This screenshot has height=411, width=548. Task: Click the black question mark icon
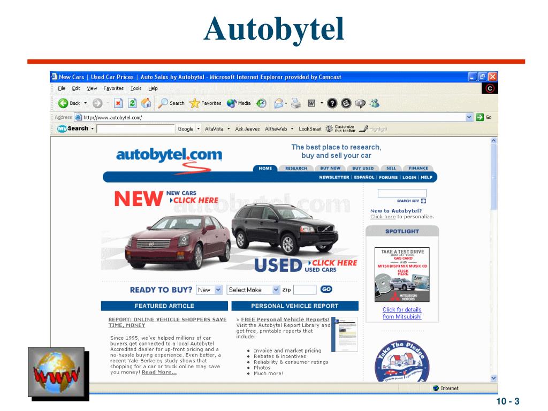click(332, 103)
